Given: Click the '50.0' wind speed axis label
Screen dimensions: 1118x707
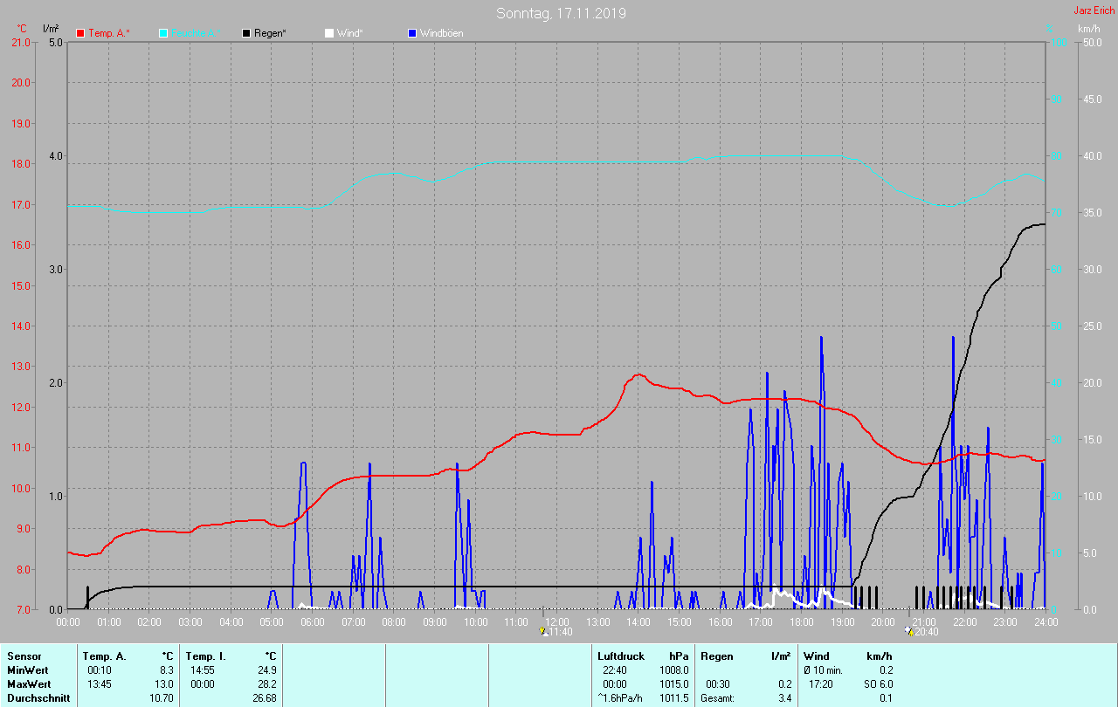Looking at the screenshot, I should click(1091, 42).
